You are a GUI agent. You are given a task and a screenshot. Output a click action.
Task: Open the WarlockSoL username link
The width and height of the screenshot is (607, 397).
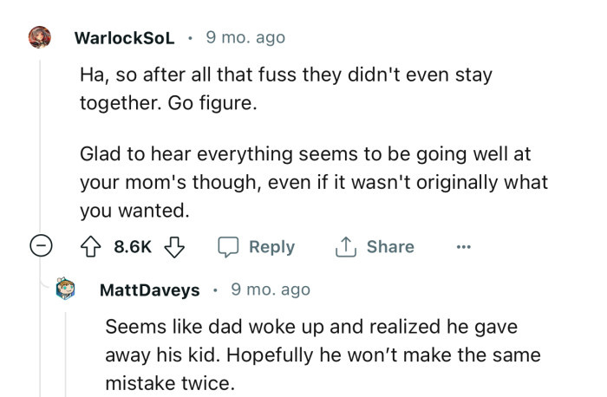point(124,38)
